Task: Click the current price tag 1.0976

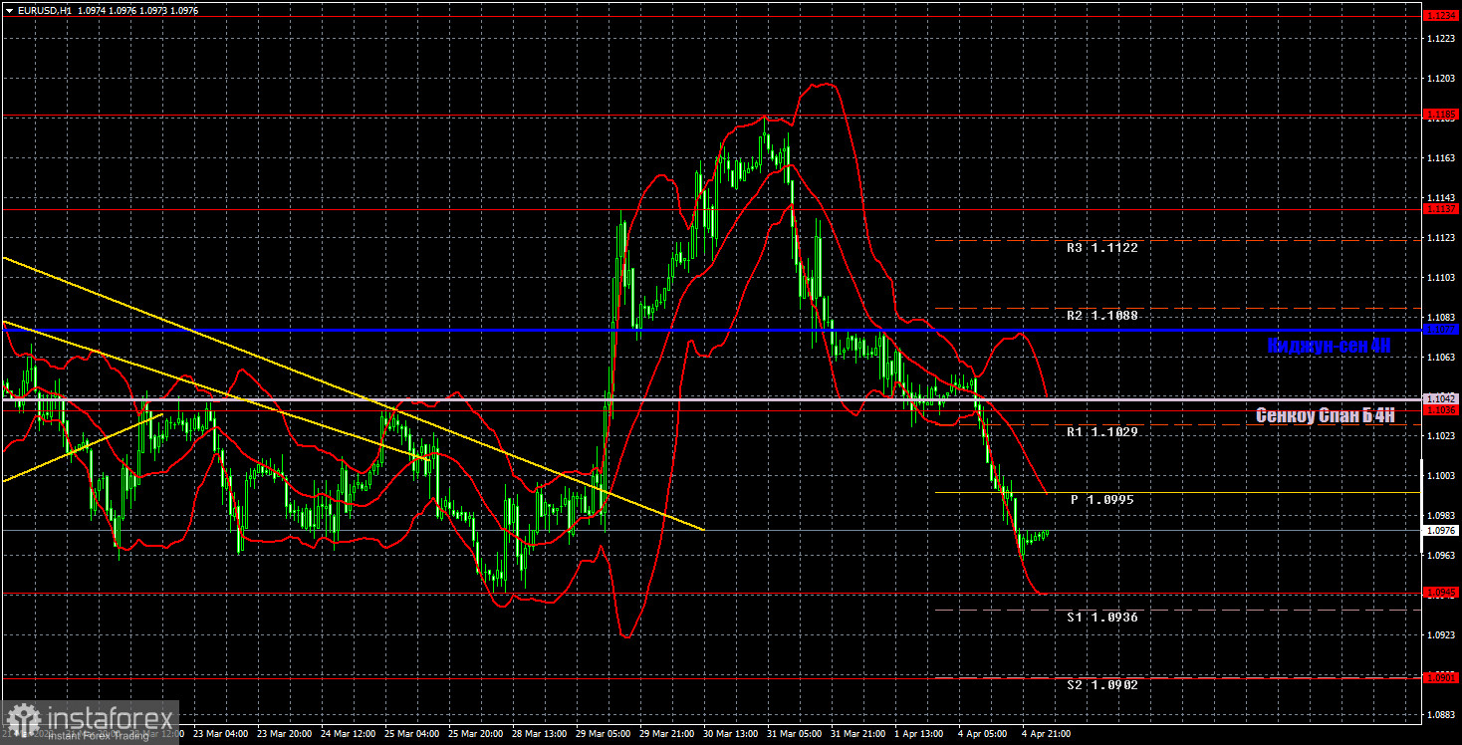Action: point(1442,531)
